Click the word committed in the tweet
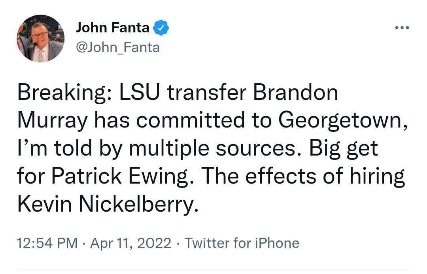 (190, 120)
